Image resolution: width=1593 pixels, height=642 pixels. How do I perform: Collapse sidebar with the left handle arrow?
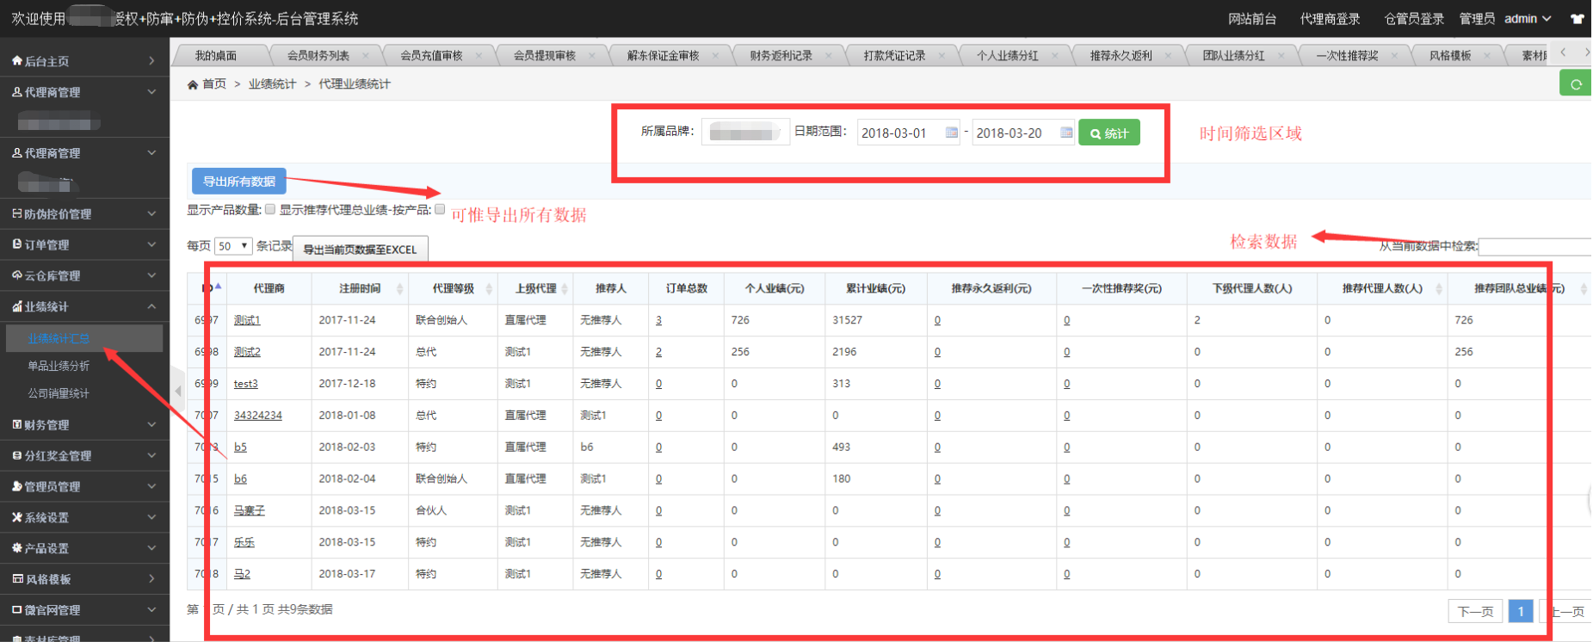[x=178, y=391]
